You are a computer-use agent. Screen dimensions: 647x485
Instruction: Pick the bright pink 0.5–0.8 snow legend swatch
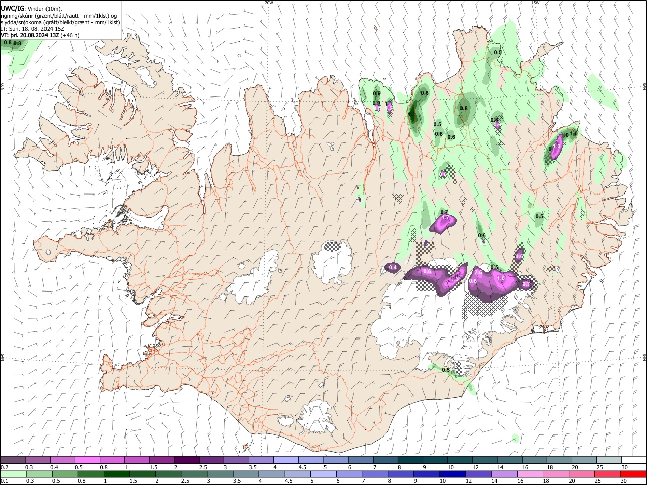coord(87,460)
